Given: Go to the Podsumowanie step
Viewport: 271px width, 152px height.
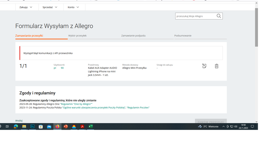Looking at the screenshot, I should click(x=183, y=36).
